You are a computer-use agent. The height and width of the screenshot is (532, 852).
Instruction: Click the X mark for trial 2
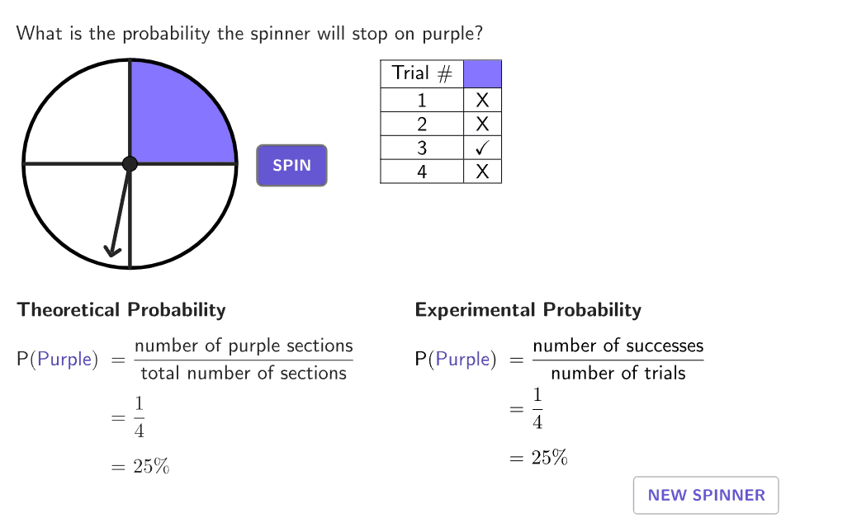(482, 124)
